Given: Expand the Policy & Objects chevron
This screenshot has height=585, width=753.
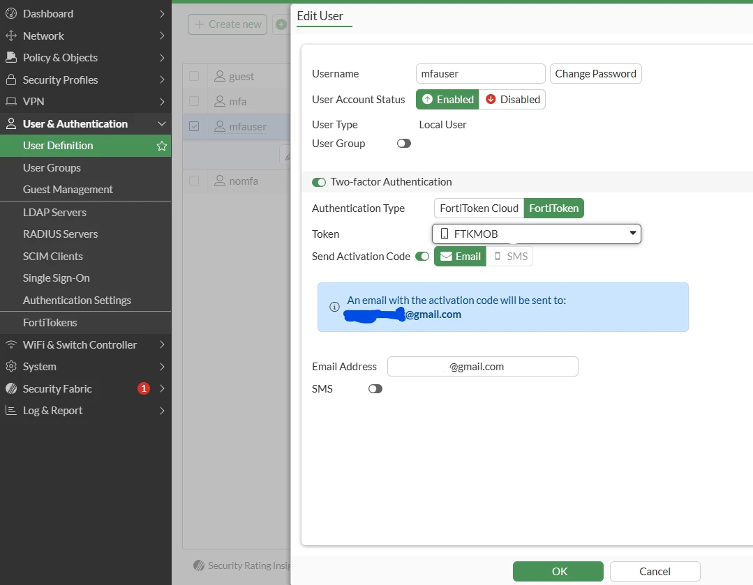Looking at the screenshot, I should (162, 58).
